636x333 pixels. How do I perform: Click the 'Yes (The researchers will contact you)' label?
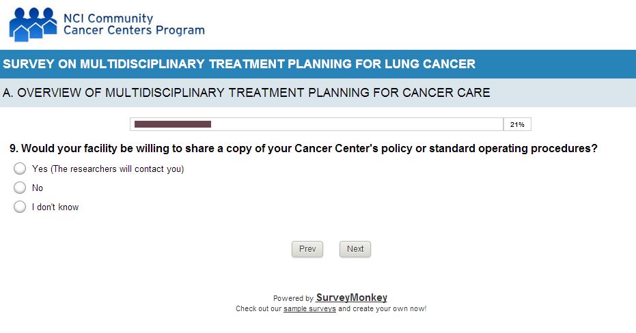pyautogui.click(x=108, y=169)
